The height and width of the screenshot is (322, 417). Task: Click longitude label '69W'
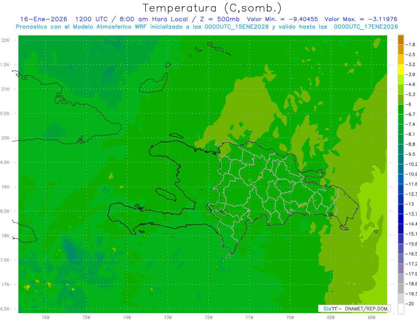331,317
